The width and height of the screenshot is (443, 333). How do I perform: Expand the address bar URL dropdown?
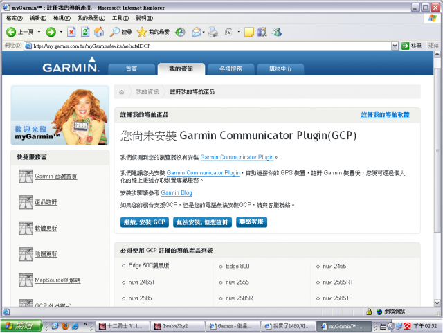tap(395, 46)
